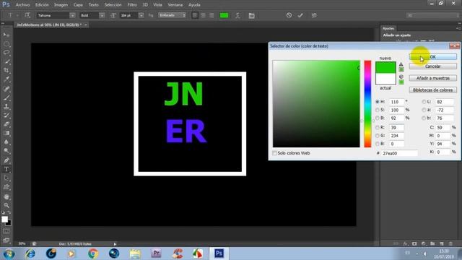Click the rainbow hue slider bar
Viewport: 462px width, 260px height.
point(367,104)
